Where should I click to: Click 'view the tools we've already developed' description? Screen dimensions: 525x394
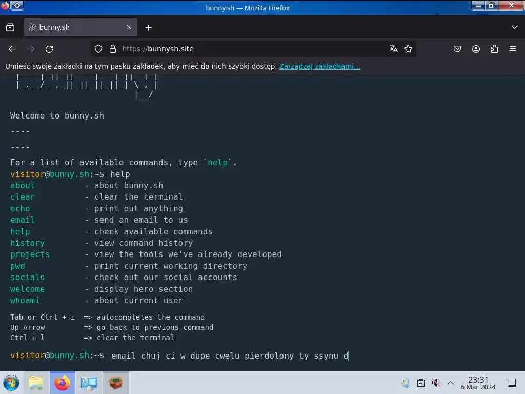(x=188, y=254)
